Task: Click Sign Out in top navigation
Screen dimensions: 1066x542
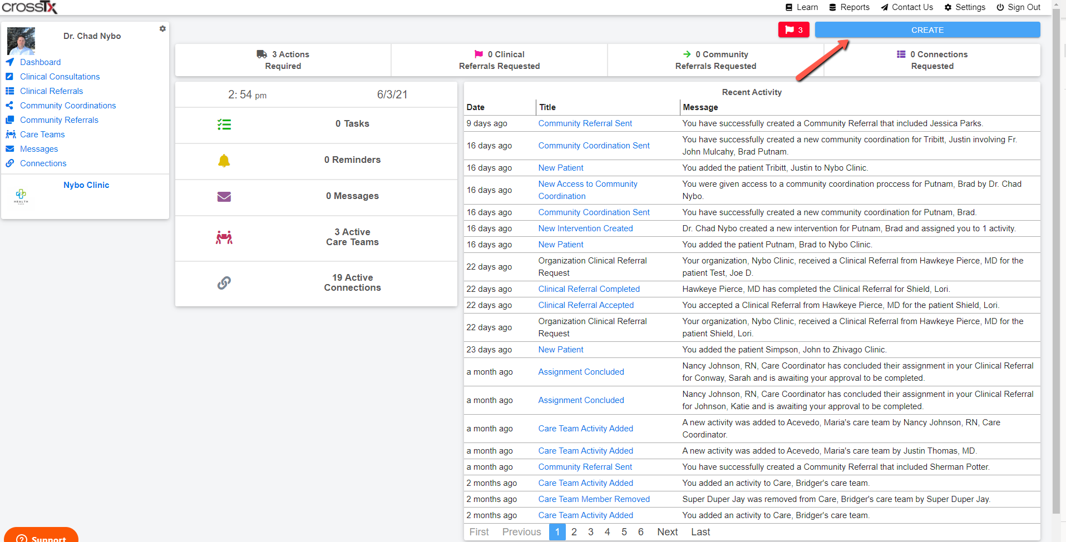Action: 1019,7
